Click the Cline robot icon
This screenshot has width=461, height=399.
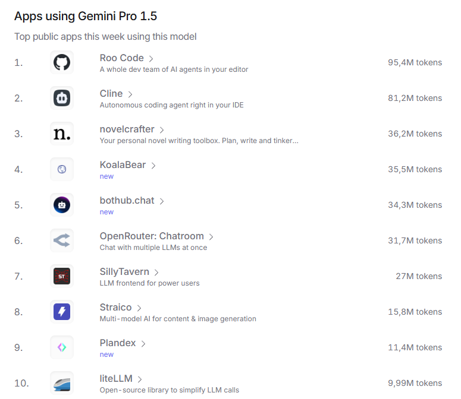62,98
